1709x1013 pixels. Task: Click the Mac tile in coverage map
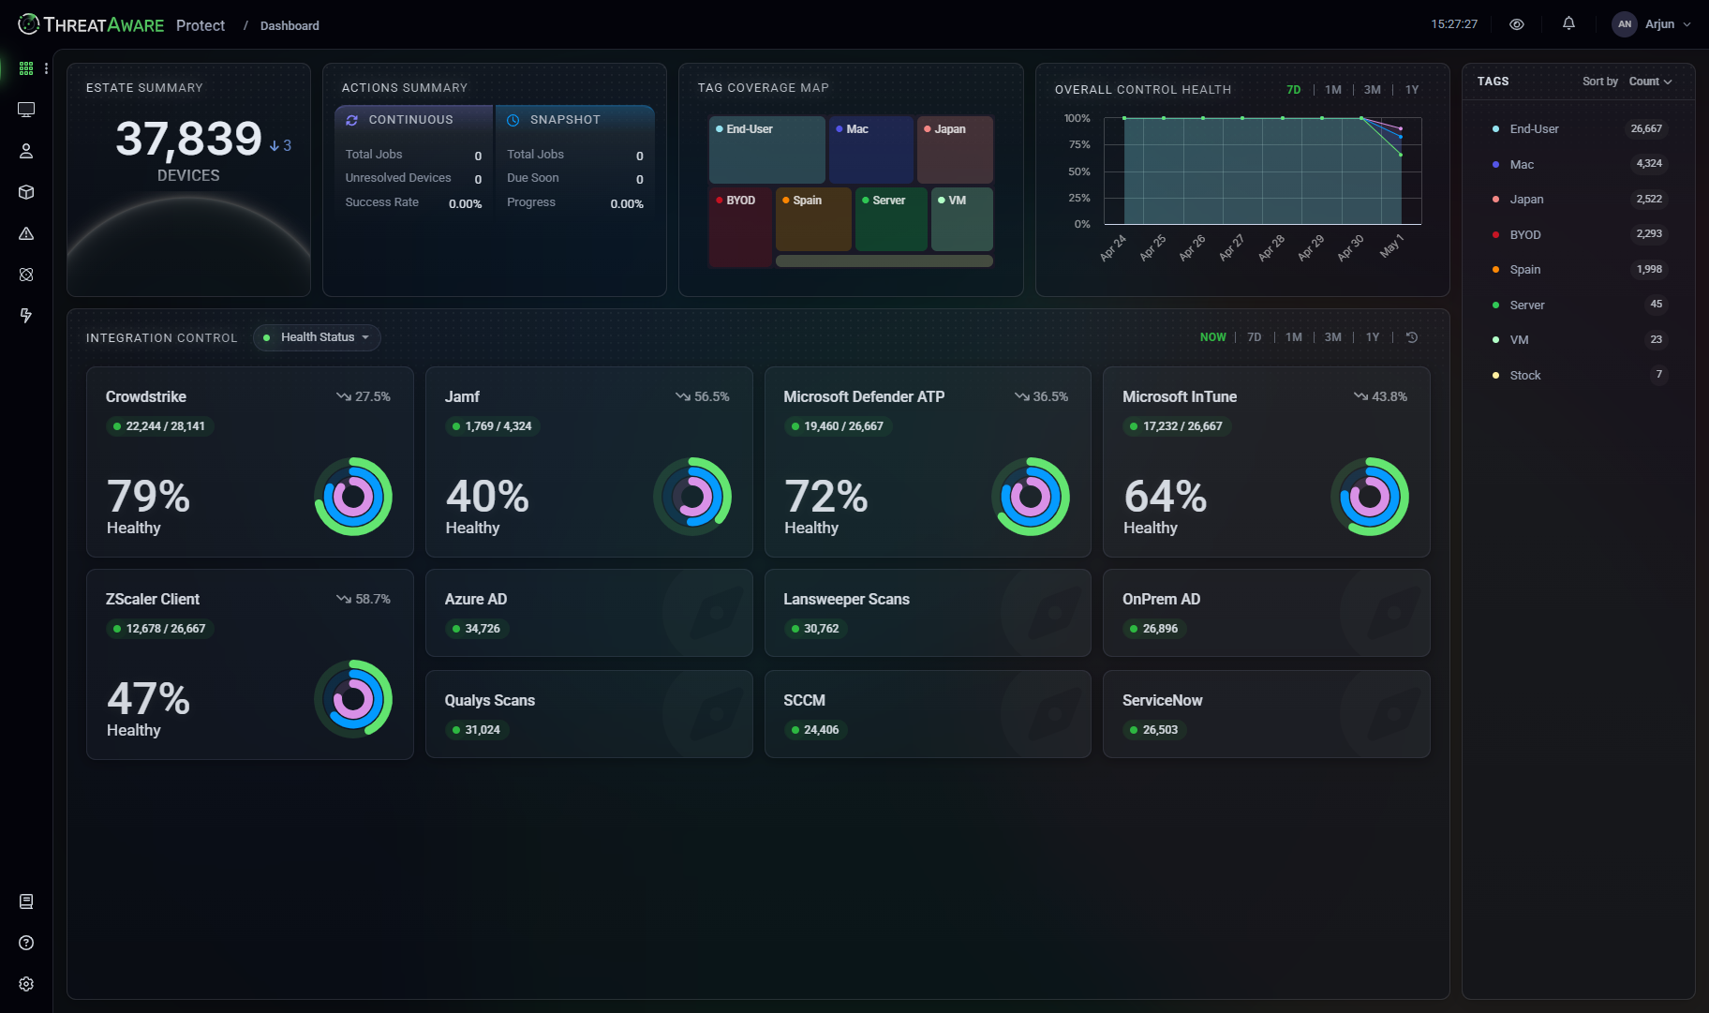point(870,150)
